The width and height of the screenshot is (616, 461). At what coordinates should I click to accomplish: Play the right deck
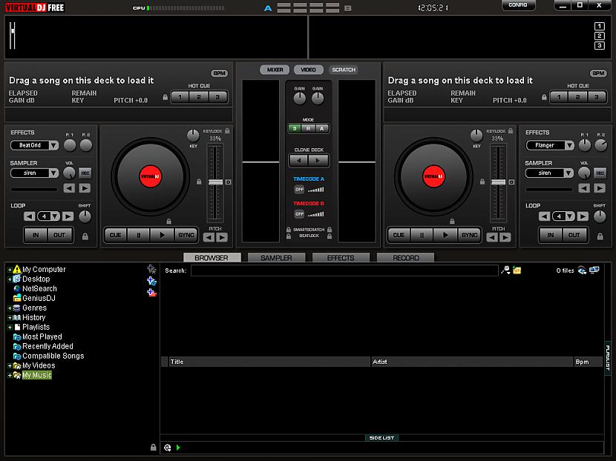click(x=445, y=235)
